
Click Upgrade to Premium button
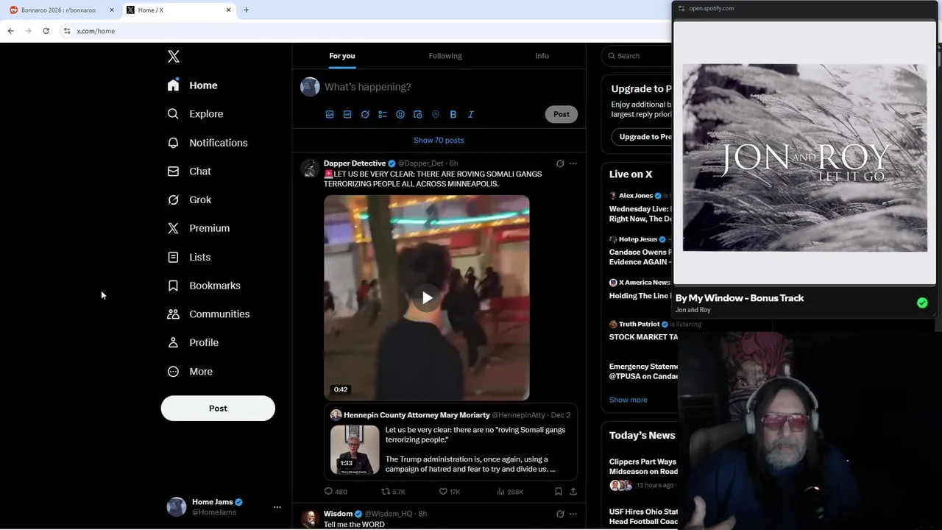[x=642, y=137]
